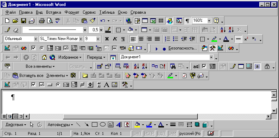Create a new blank document

7,21
